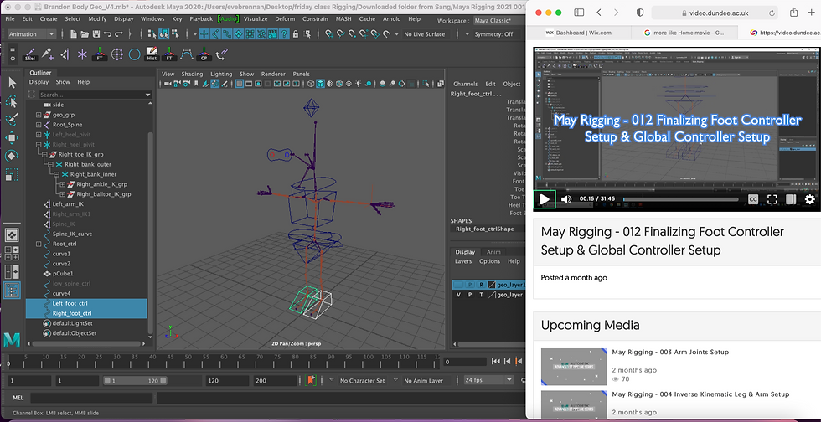821x422 pixels.
Task: Toggle the P playback box on geo_layer
Action: 470,295
